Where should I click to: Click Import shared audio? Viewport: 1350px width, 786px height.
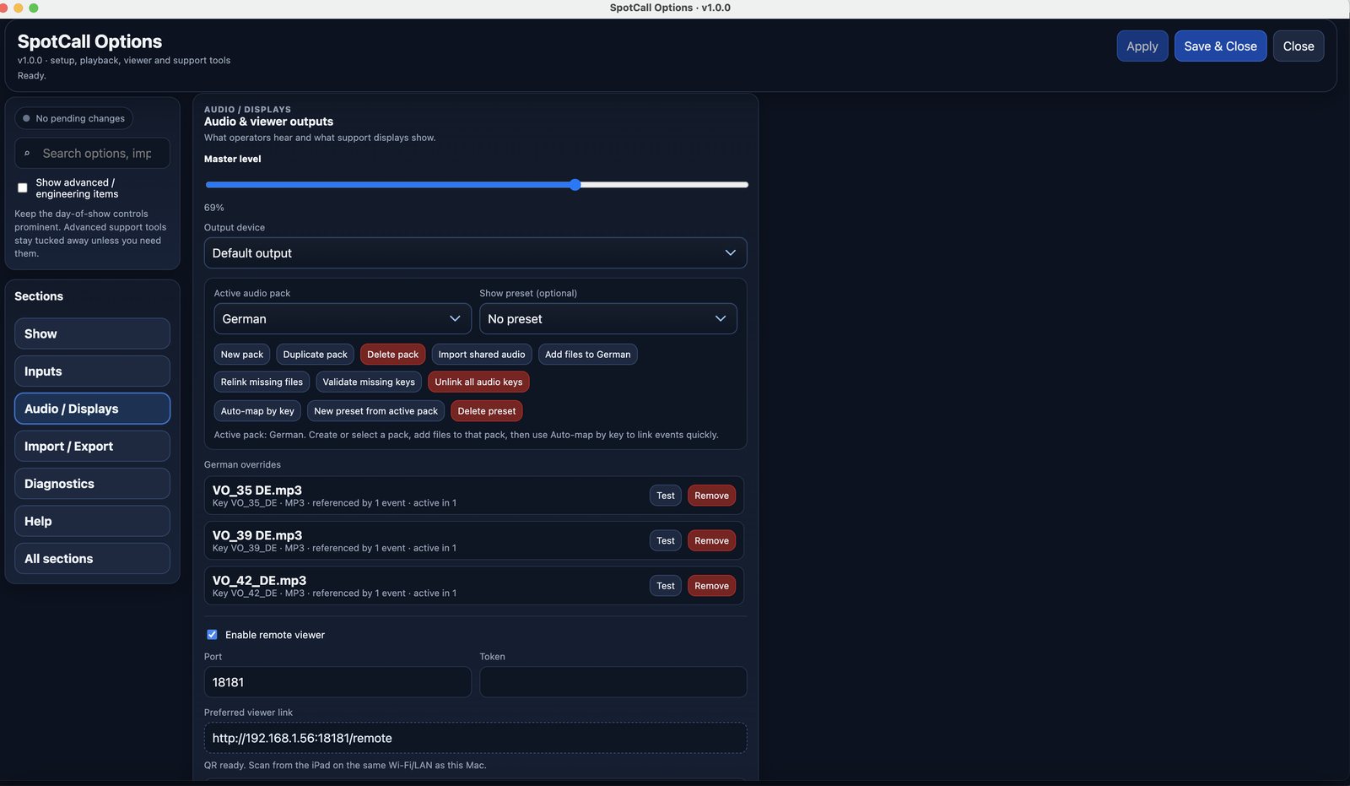coord(482,355)
